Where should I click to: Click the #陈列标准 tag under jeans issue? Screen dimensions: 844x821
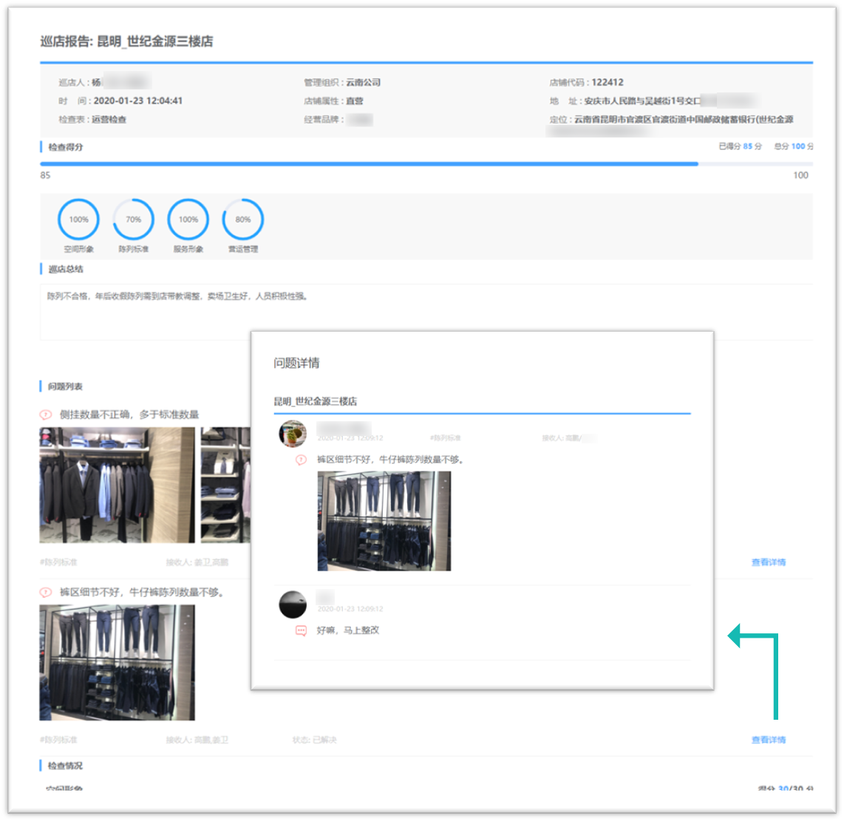58,740
